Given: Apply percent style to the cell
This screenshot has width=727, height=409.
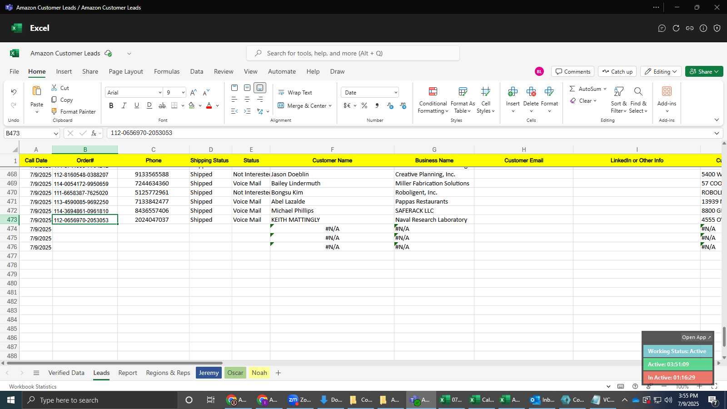Looking at the screenshot, I should click(x=364, y=106).
